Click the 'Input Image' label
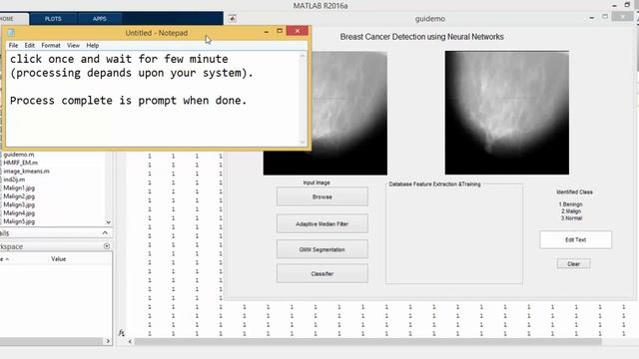Image resolution: width=639 pixels, height=359 pixels. click(317, 182)
